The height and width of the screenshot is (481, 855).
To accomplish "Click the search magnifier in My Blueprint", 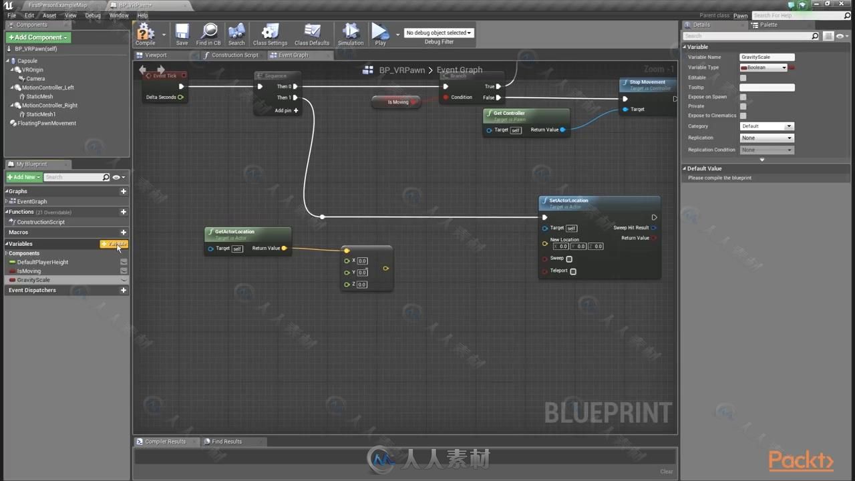I will tap(106, 177).
